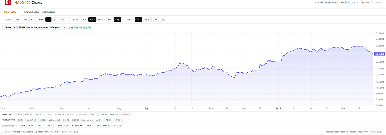Open the HALO Dashboard link

coord(326,3)
